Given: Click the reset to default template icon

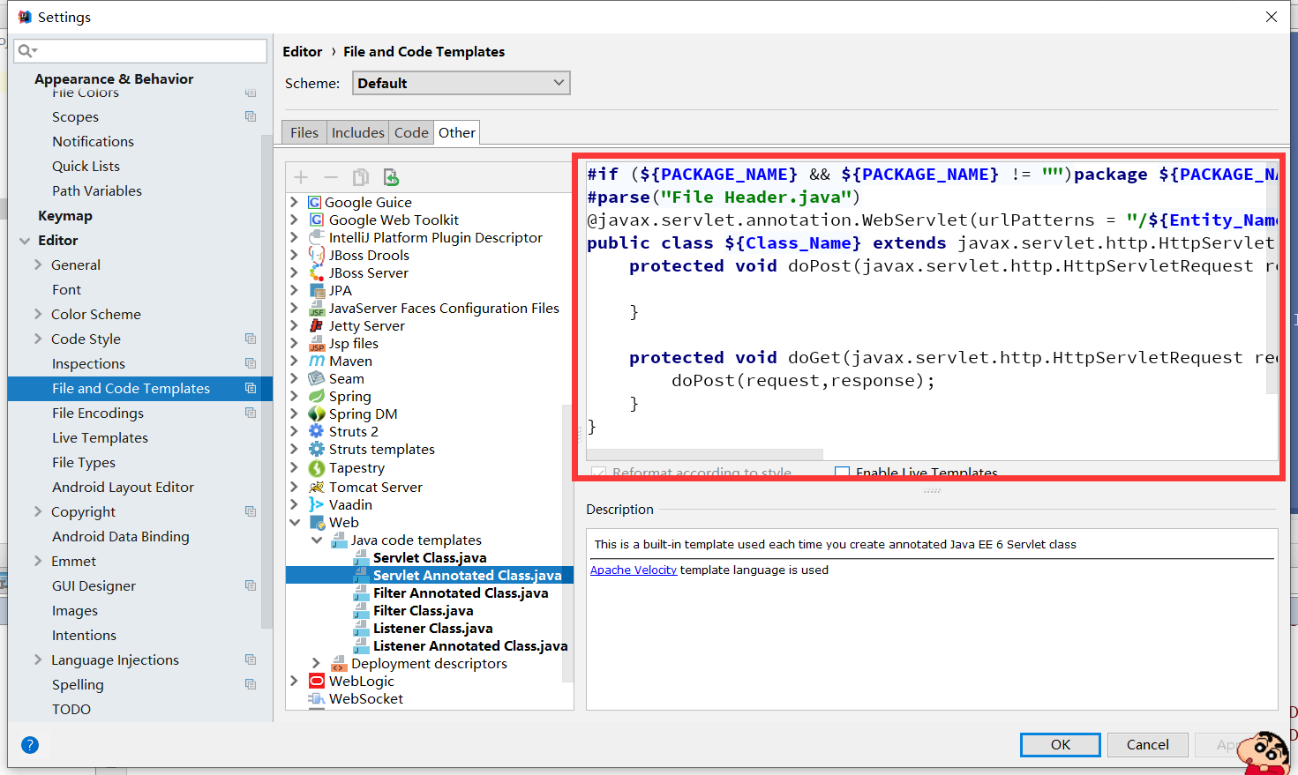Looking at the screenshot, I should [x=391, y=177].
